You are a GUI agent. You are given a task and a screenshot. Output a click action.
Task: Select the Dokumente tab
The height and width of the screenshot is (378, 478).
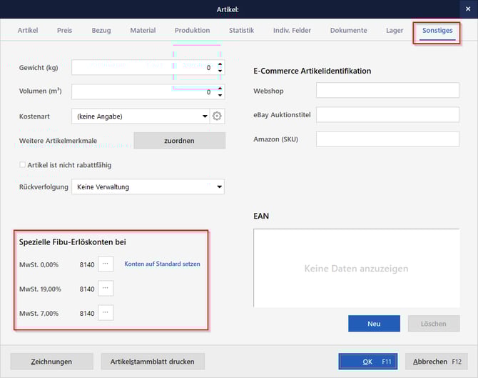pos(348,31)
